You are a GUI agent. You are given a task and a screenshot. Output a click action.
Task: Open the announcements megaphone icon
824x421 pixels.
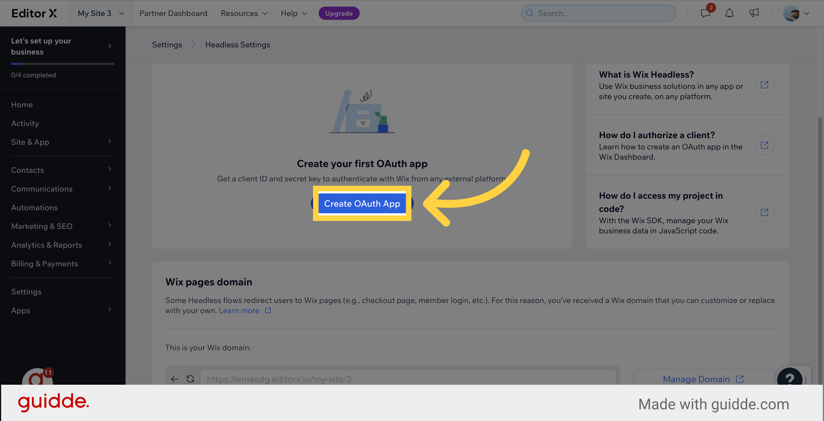[754, 13]
